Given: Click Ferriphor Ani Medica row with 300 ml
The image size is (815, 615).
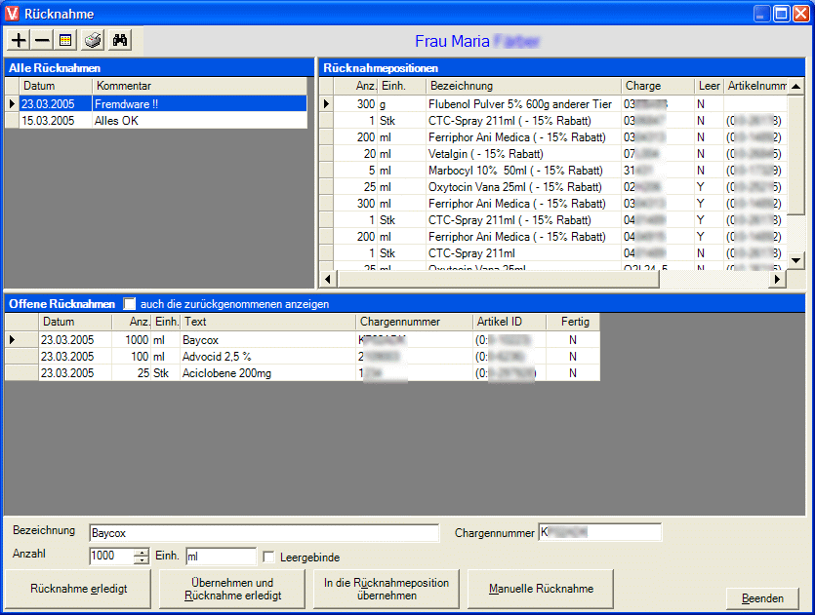Looking at the screenshot, I should pyautogui.click(x=553, y=204).
